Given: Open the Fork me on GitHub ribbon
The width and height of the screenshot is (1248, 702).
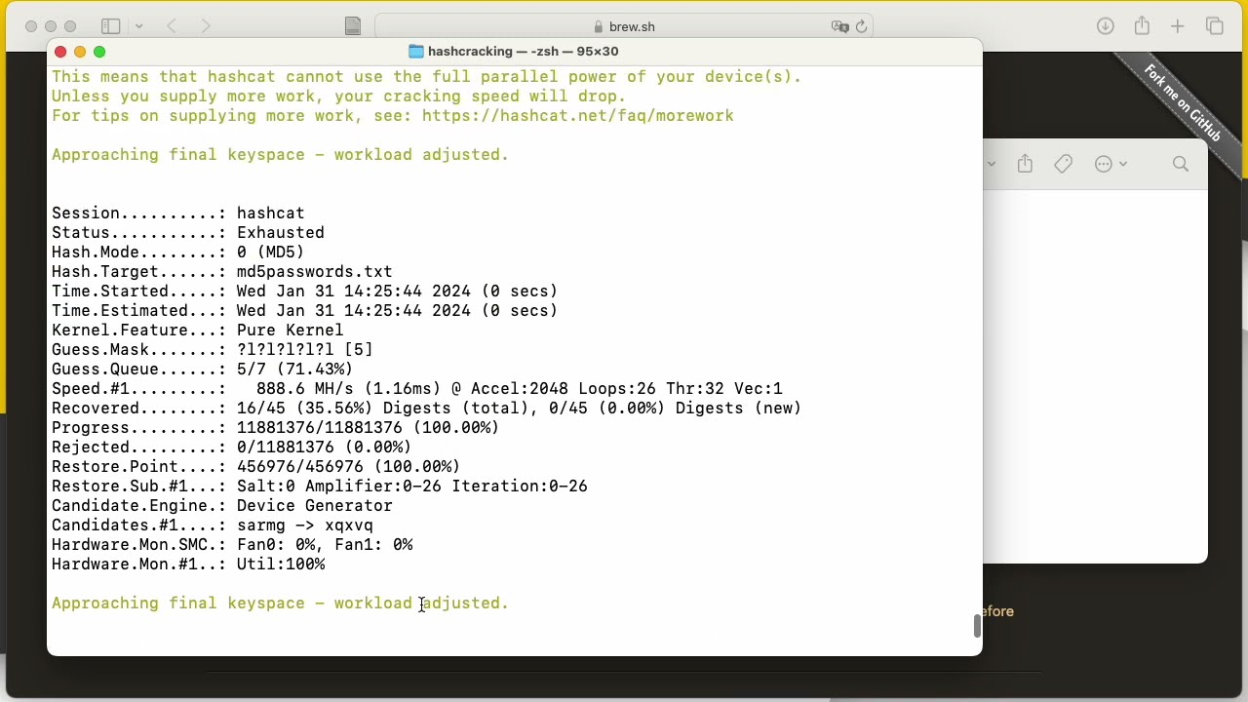Looking at the screenshot, I should click(1183, 103).
